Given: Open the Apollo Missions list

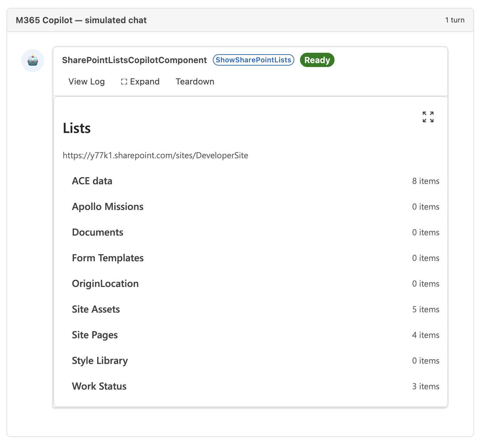Looking at the screenshot, I should 251,207.
